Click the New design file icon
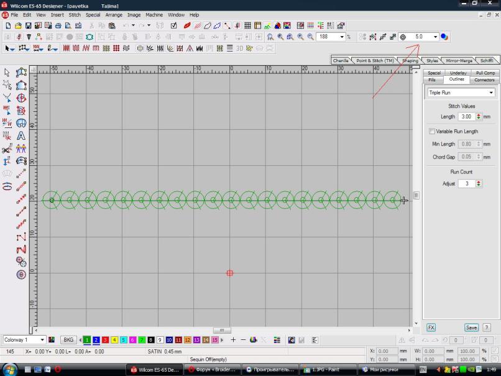 tap(7, 25)
